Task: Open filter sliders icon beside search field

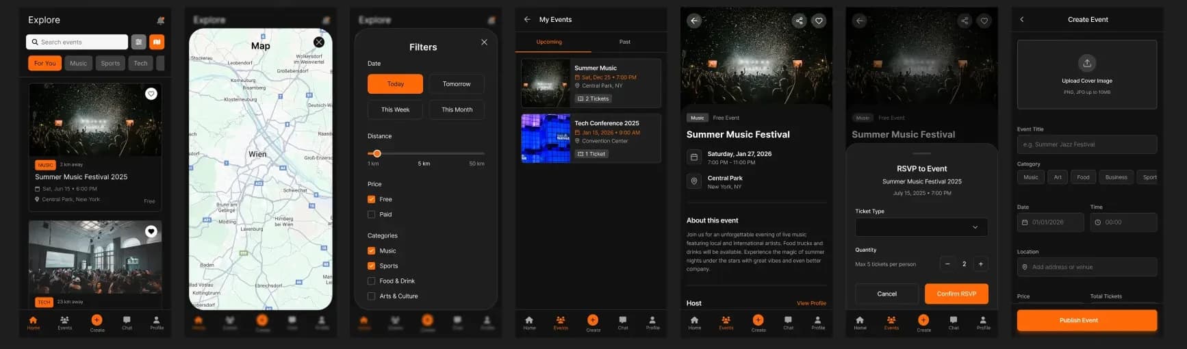Action: point(138,42)
